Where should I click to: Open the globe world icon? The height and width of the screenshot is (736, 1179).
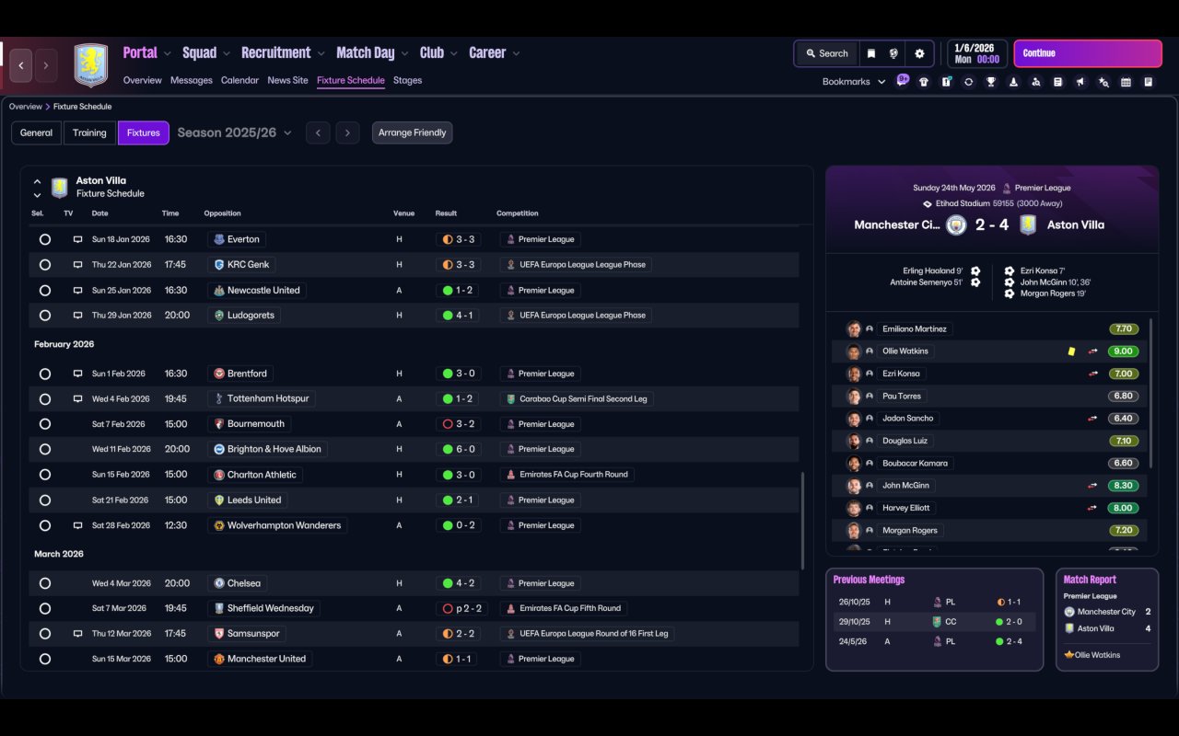[x=893, y=53]
